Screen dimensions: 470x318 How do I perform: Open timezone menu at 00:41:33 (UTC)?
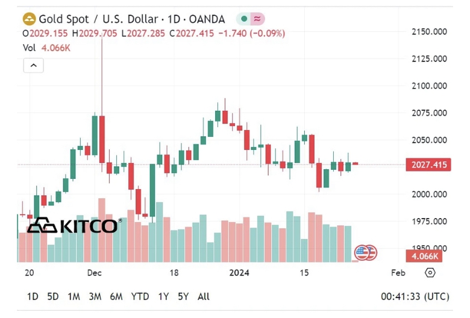coord(415,297)
